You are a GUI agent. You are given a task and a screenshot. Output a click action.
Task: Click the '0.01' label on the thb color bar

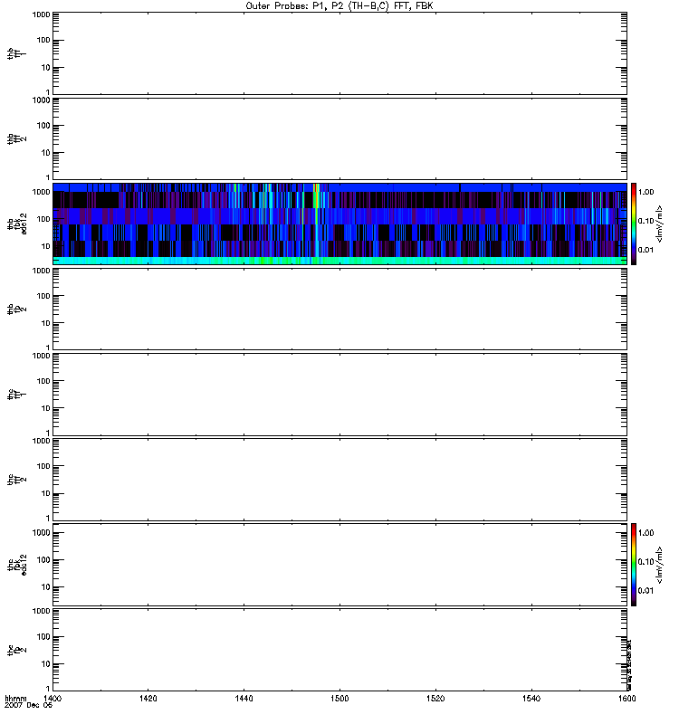click(646, 250)
